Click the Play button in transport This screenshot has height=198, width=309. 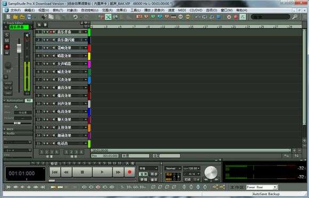click(x=102, y=172)
